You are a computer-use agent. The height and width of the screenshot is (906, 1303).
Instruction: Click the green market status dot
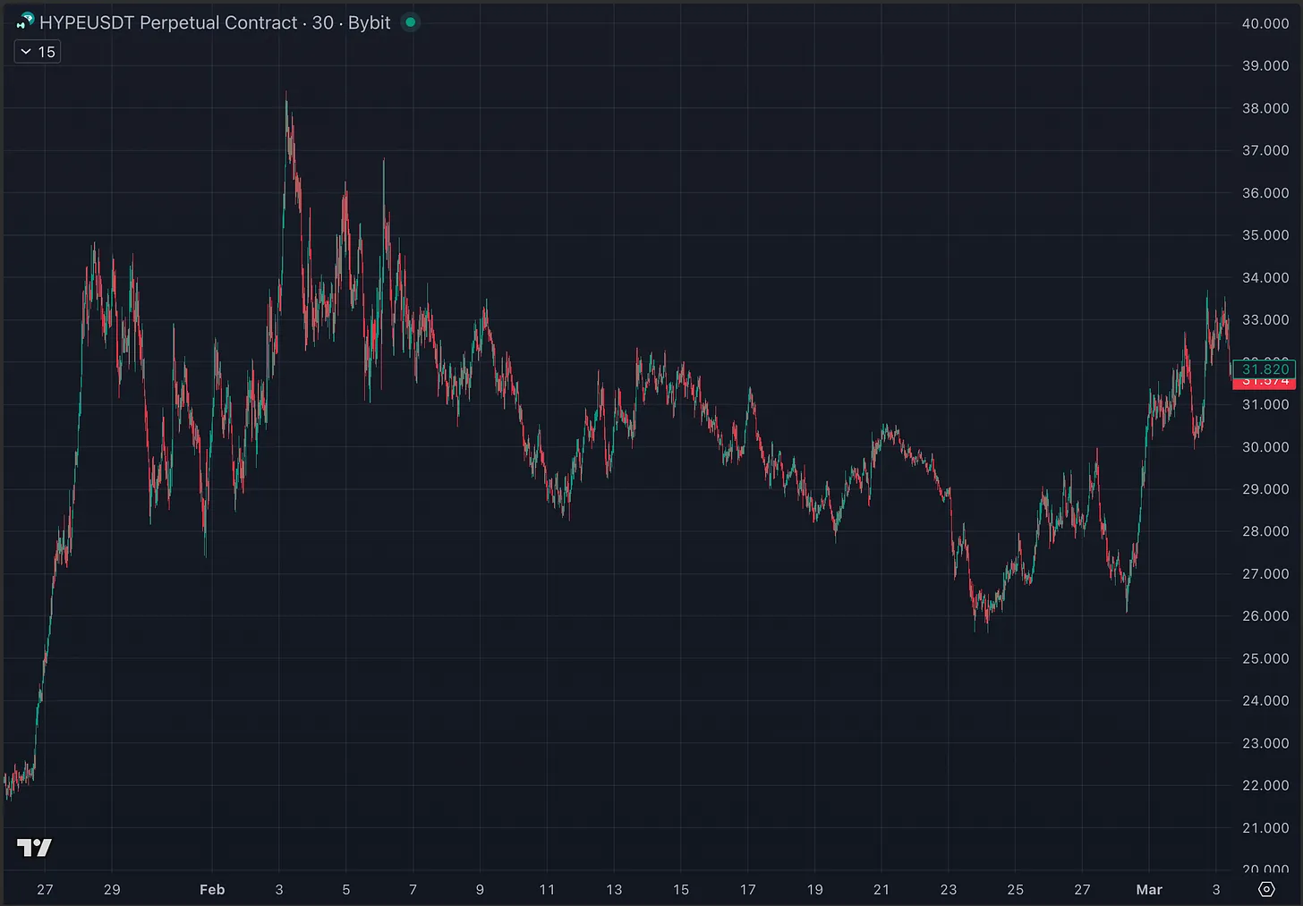(411, 22)
